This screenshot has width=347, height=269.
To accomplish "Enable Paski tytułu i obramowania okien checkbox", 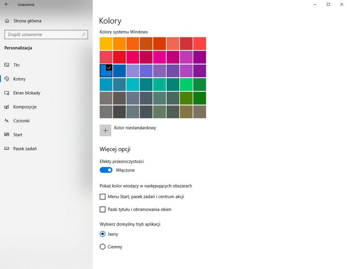I will click(102, 210).
